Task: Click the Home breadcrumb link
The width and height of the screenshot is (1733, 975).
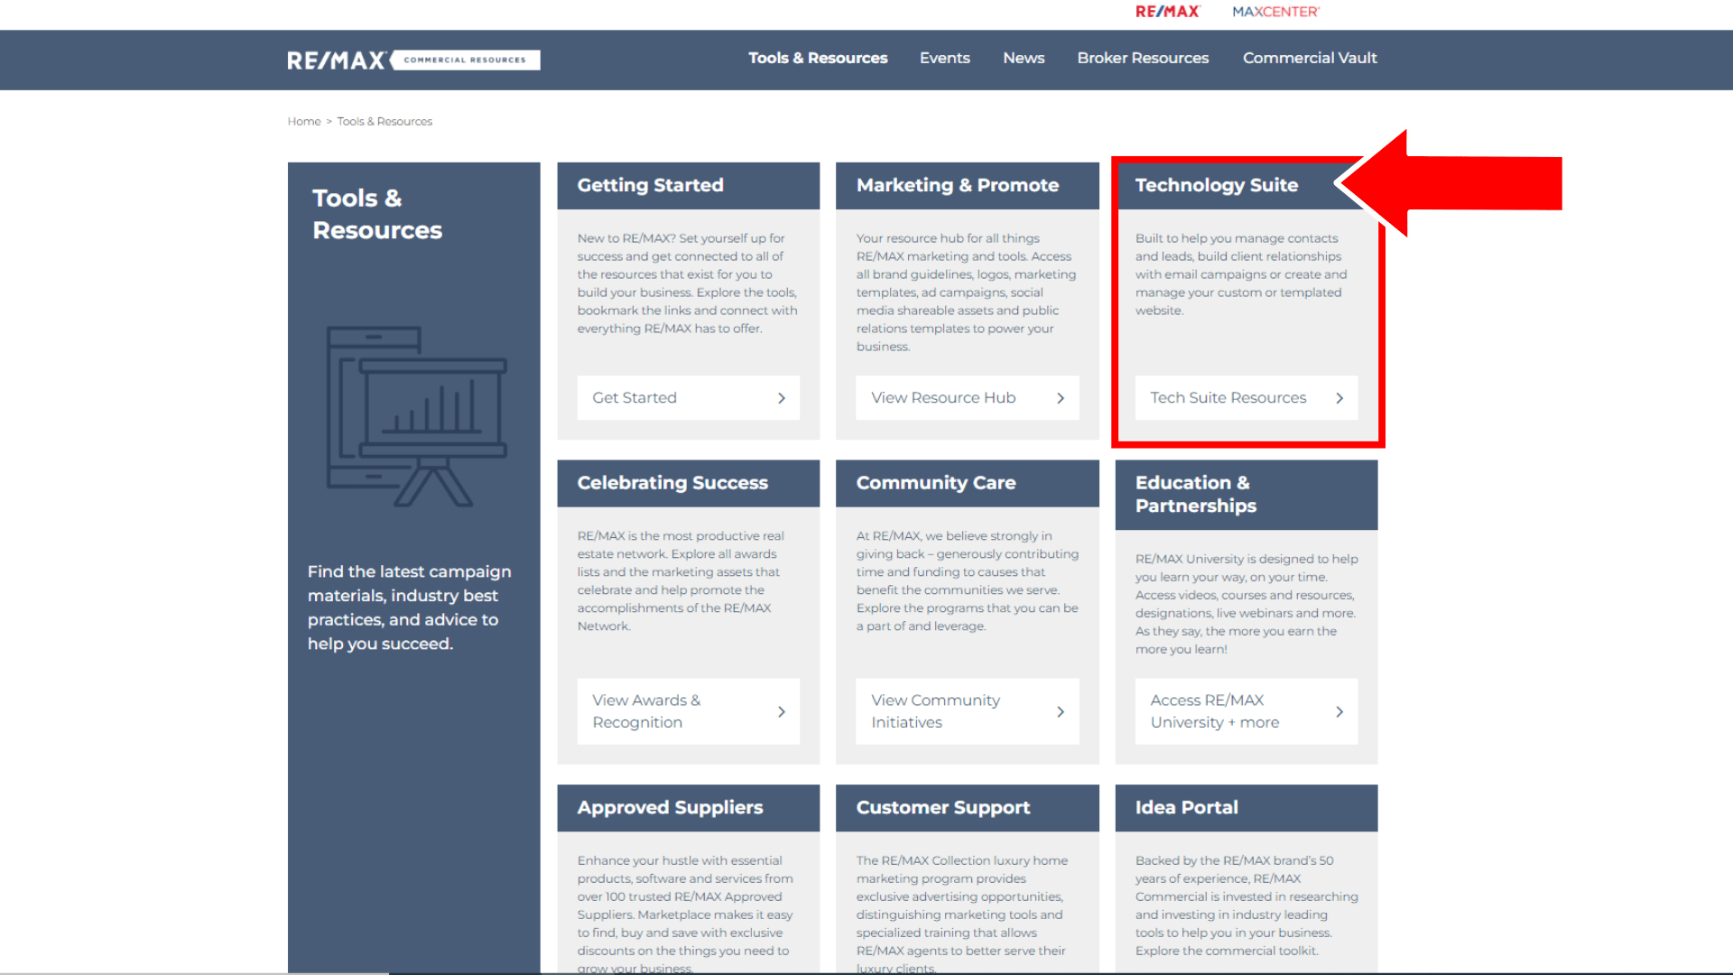Action: pyautogui.click(x=304, y=121)
